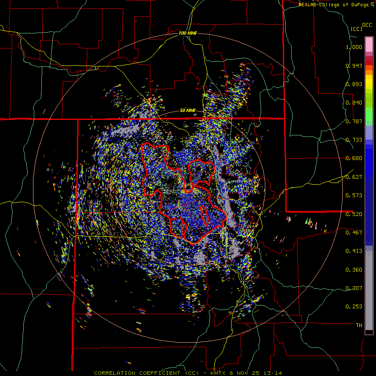Screen dimensions: 376x376
Task: Click the 0.893 scale label
Action: pyautogui.click(x=354, y=84)
